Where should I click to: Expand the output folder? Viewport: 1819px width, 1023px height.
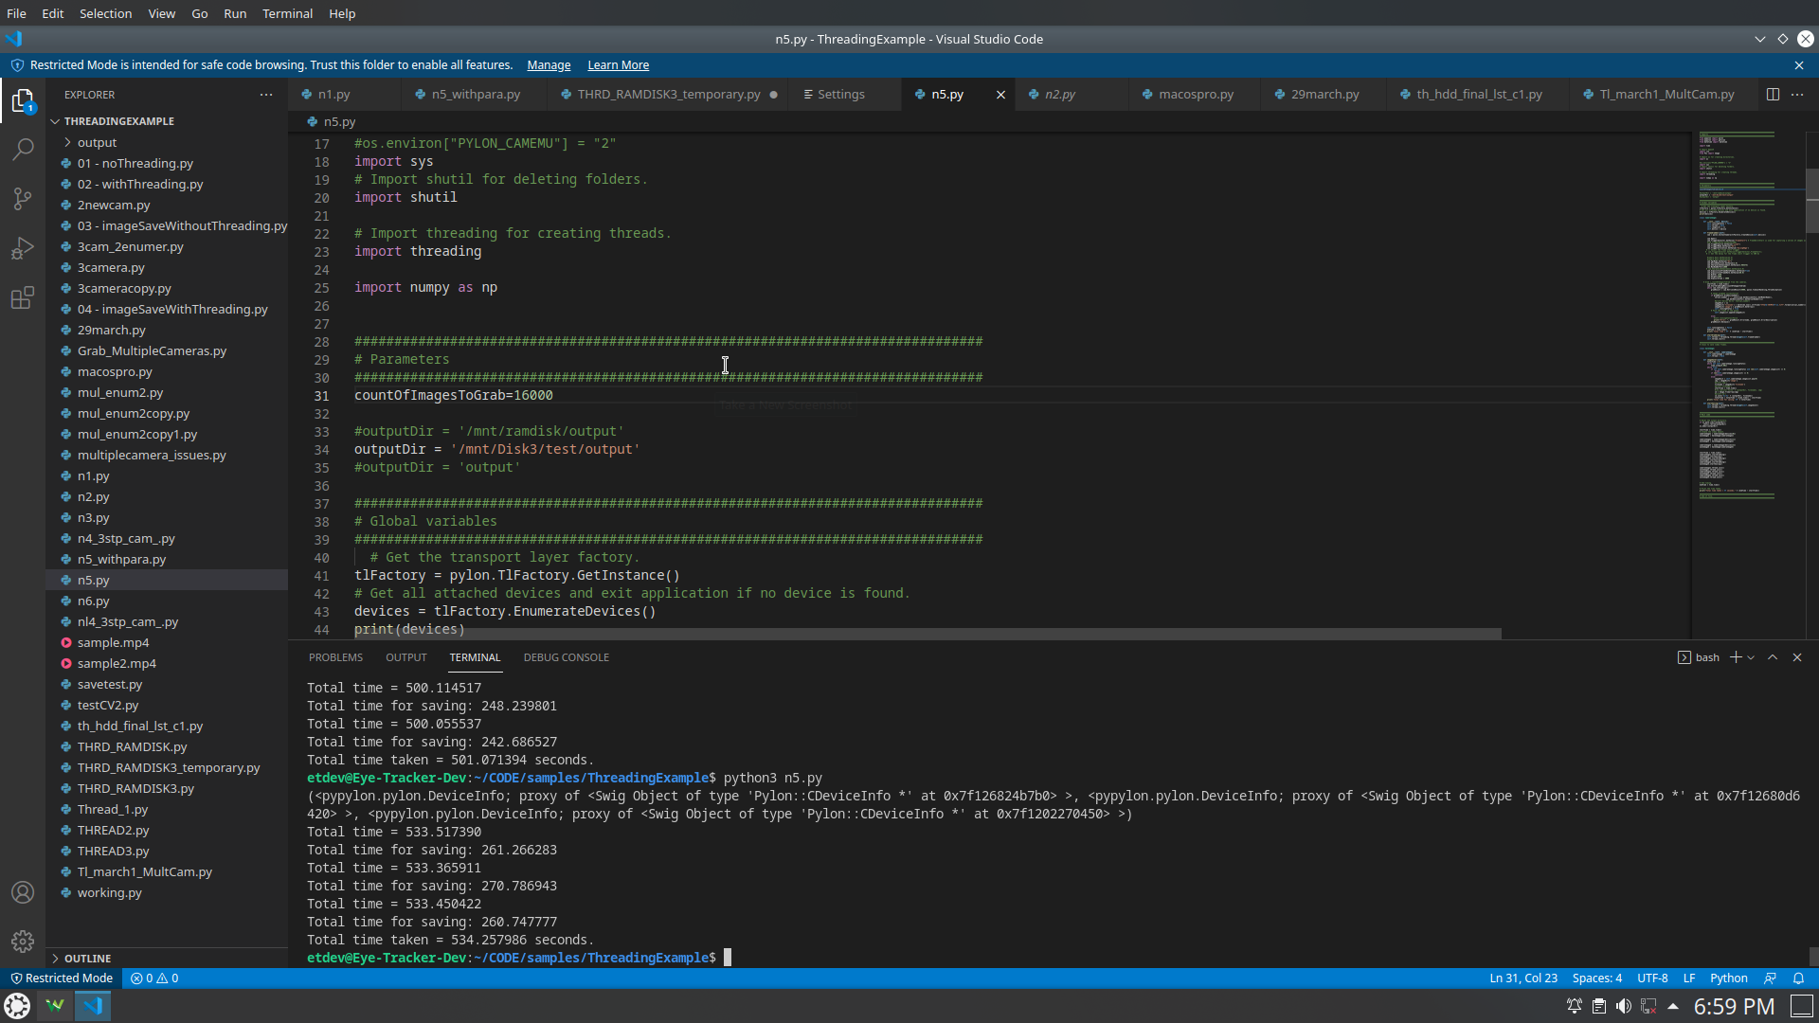(x=97, y=142)
